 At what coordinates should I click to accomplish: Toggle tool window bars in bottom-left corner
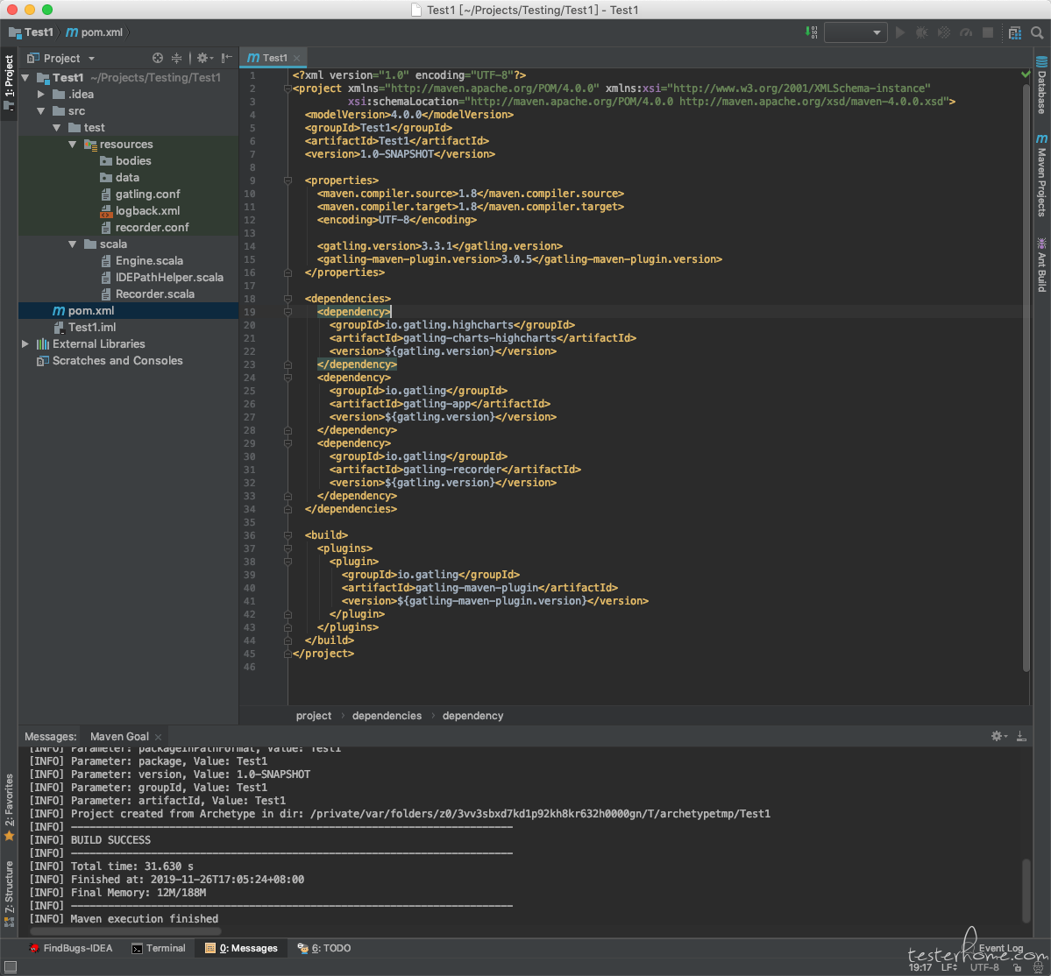tap(10, 966)
